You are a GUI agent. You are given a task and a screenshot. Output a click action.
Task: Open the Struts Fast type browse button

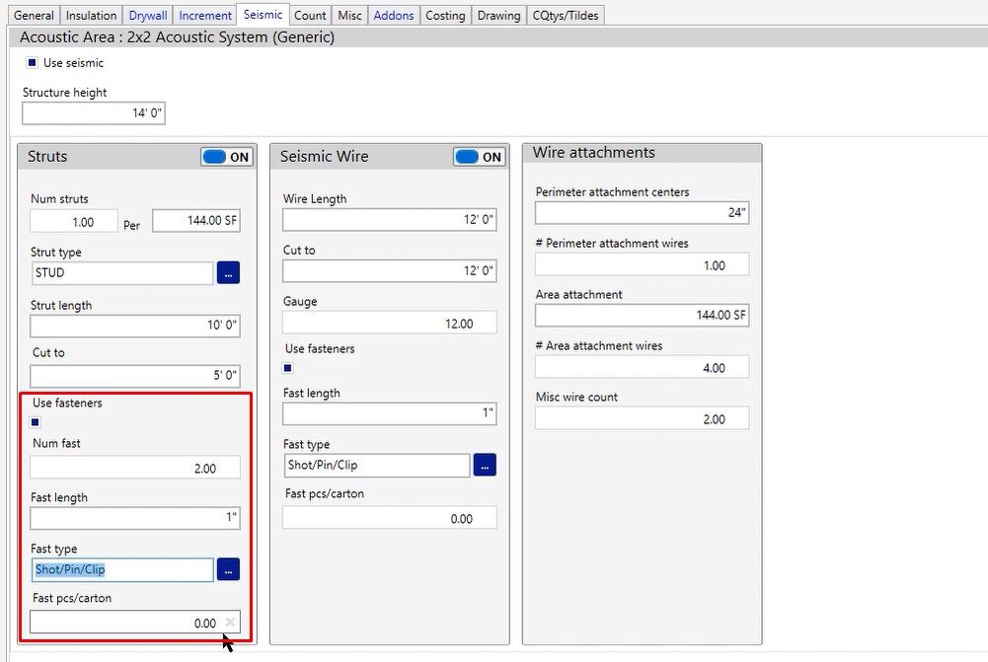pyautogui.click(x=228, y=570)
